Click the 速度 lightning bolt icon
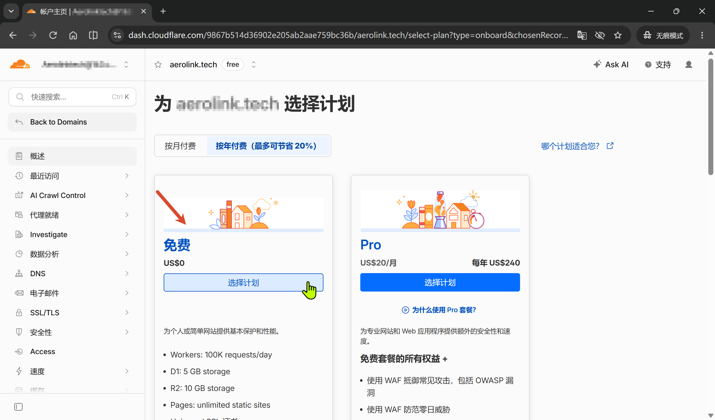 [19, 371]
